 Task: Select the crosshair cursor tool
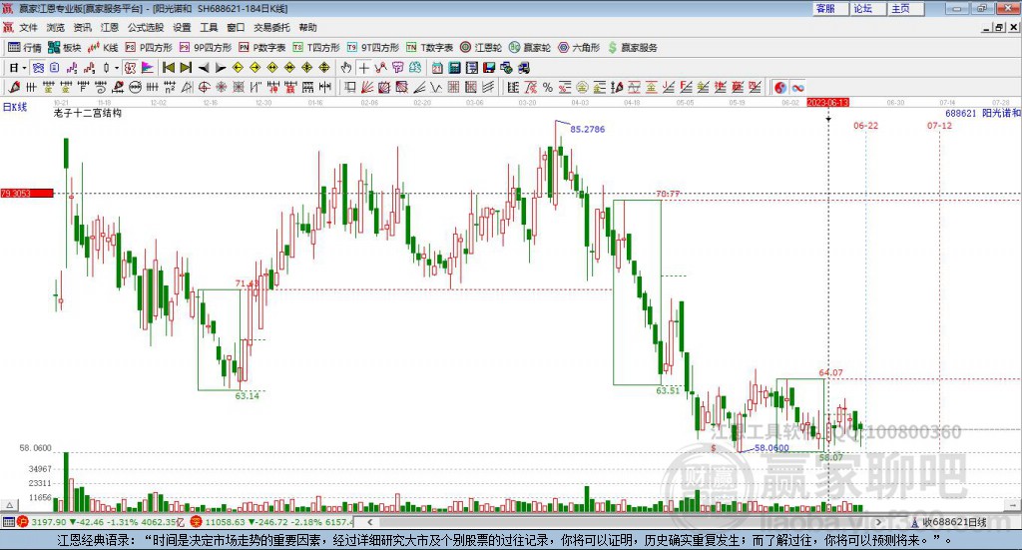[x=363, y=68]
